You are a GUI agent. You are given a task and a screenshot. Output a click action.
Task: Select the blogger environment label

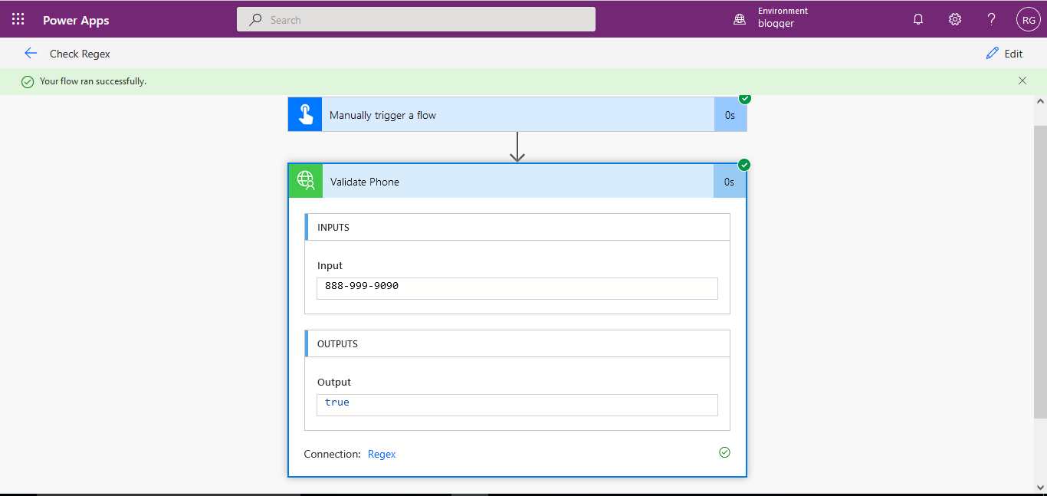776,24
